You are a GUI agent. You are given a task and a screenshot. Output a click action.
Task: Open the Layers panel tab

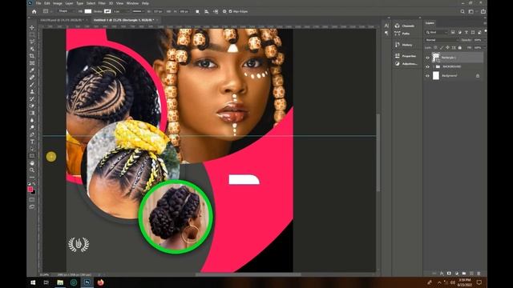click(430, 23)
